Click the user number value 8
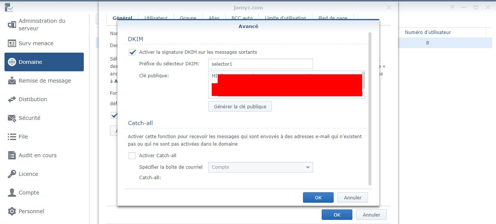The height and width of the screenshot is (224, 496). point(428,43)
